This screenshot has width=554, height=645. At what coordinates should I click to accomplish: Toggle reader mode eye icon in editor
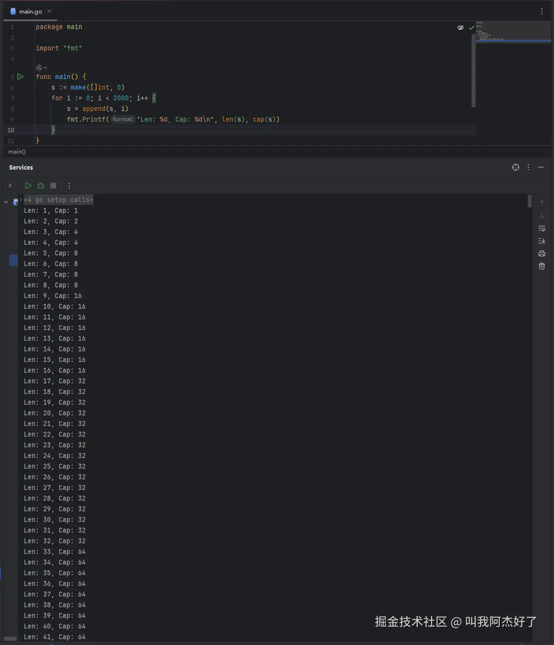[461, 28]
